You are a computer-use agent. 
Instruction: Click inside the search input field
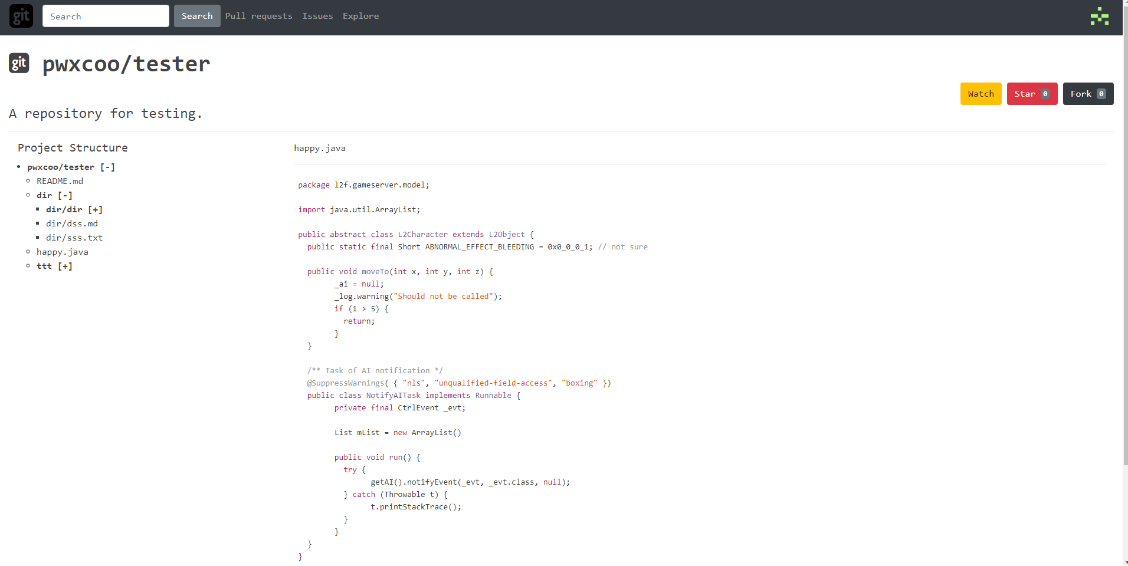click(x=106, y=16)
